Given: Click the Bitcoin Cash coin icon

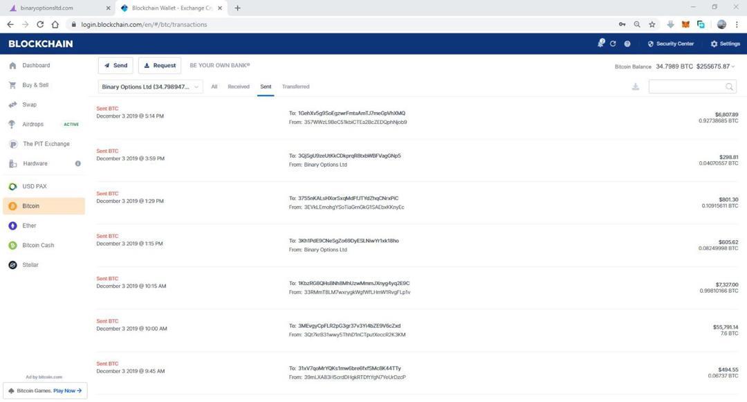Looking at the screenshot, I should (13, 246).
